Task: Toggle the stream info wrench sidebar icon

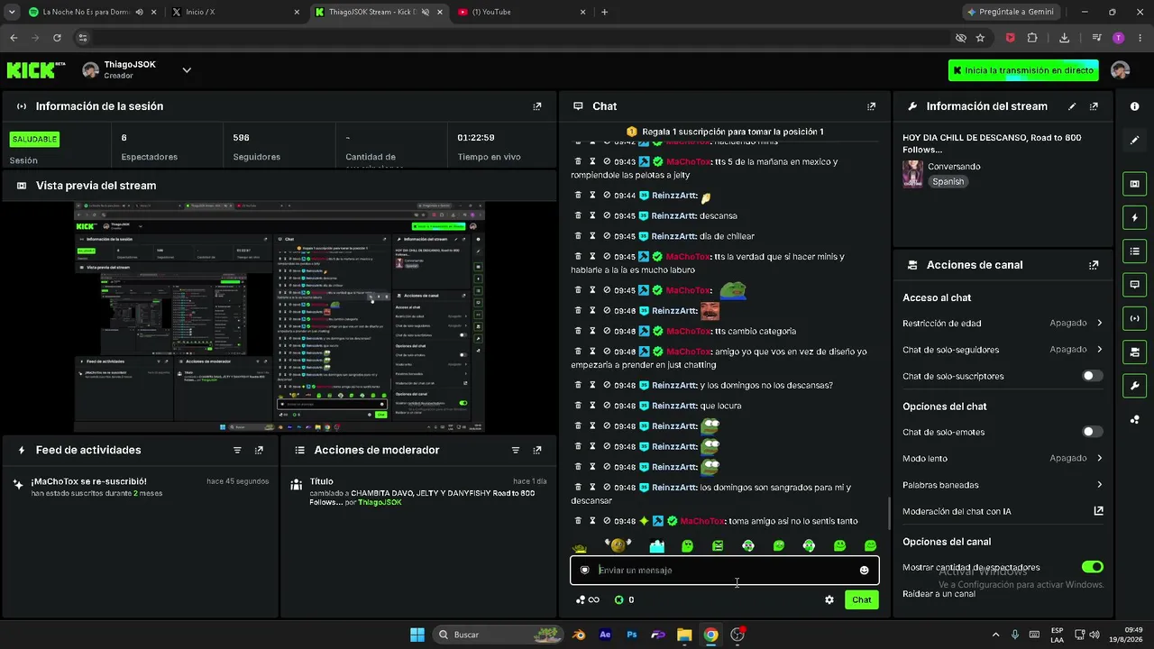Action: click(x=1134, y=386)
